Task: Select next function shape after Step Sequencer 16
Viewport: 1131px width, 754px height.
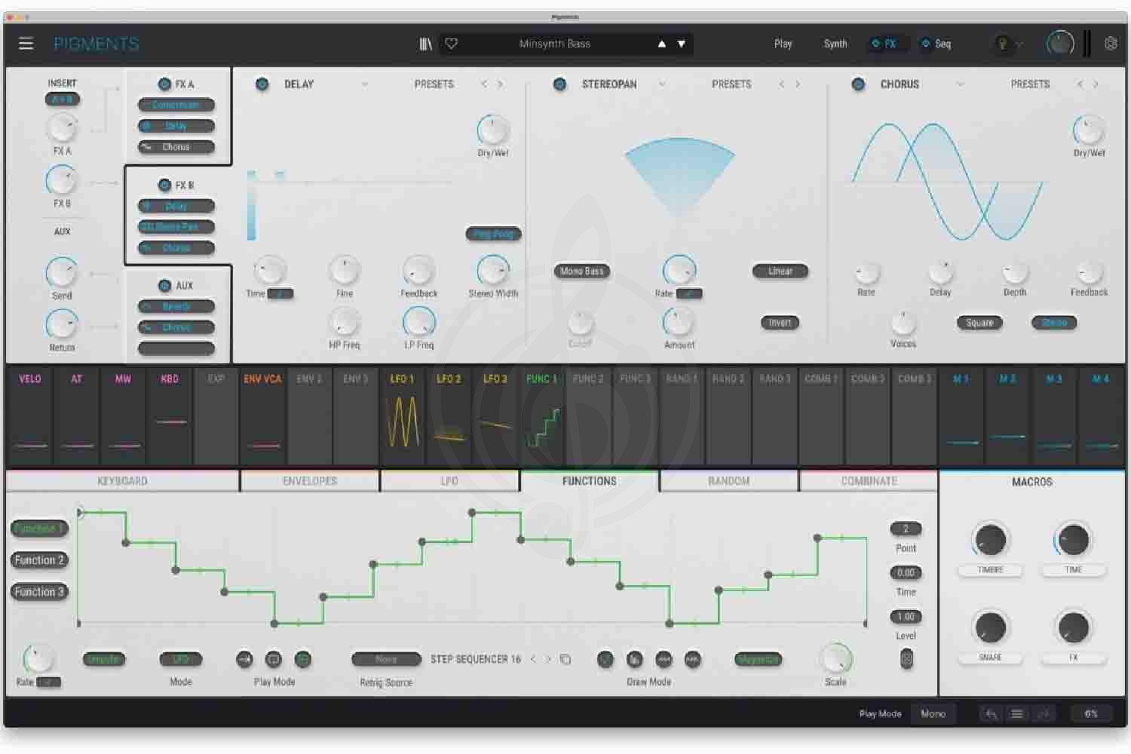Action: pyautogui.click(x=549, y=659)
